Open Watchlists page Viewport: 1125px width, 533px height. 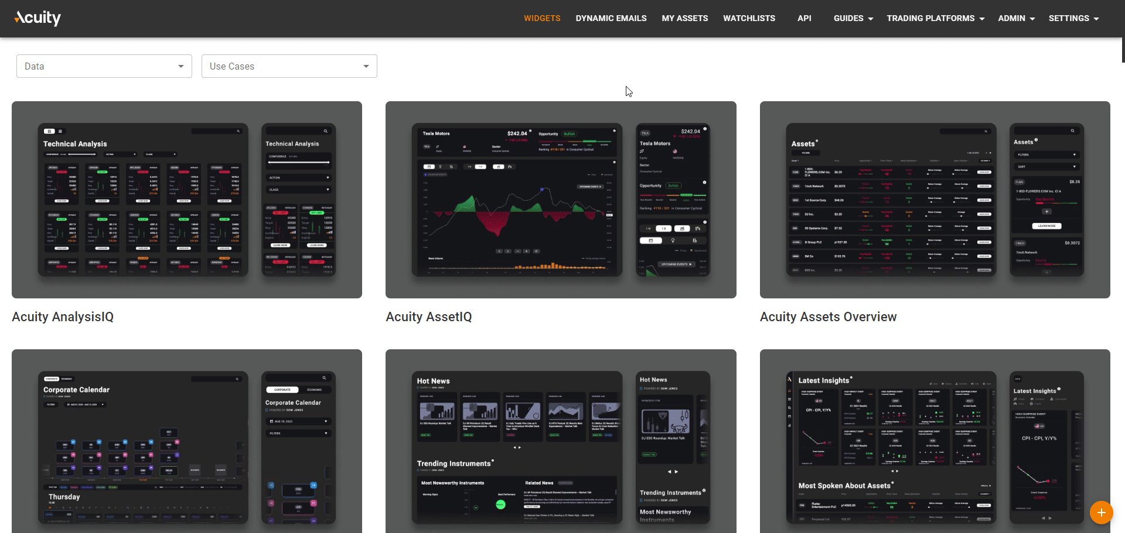(749, 18)
